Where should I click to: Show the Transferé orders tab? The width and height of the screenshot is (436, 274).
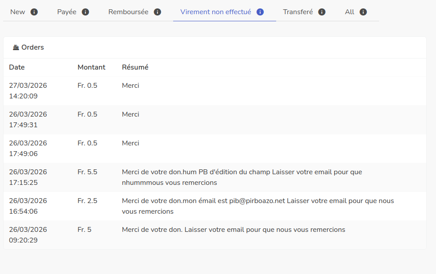tap(298, 12)
